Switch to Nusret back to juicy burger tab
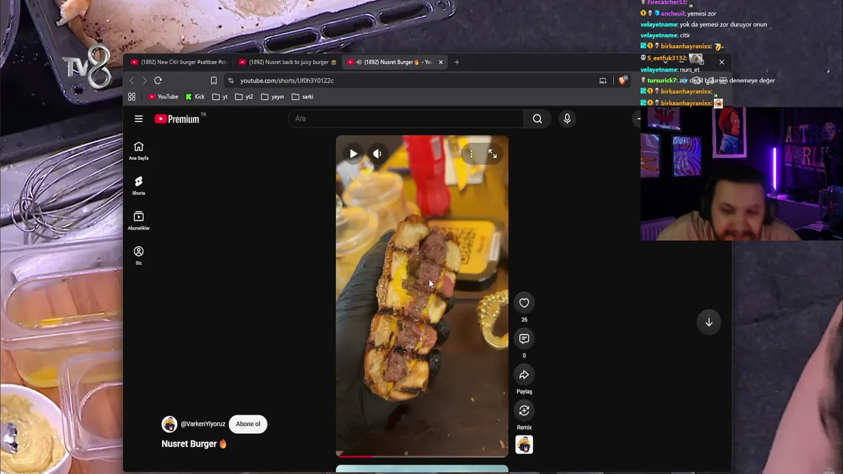The image size is (843, 474). point(287,62)
